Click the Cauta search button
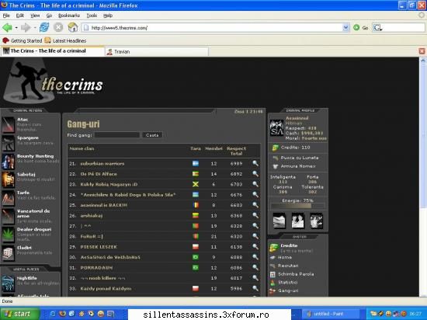 [152, 135]
